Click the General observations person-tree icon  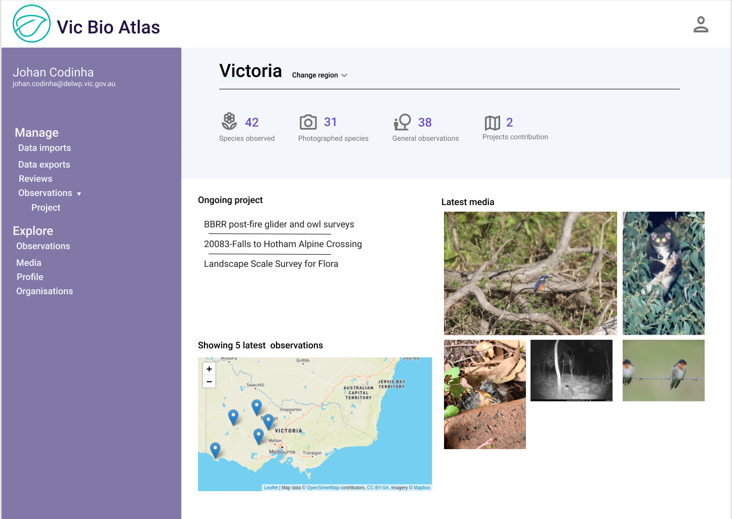click(402, 122)
